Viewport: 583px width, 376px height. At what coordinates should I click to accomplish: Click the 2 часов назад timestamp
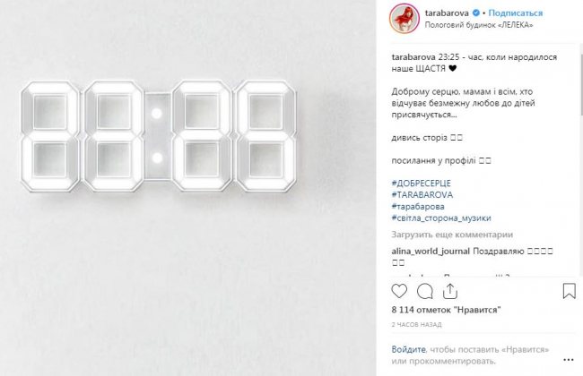coord(417,323)
